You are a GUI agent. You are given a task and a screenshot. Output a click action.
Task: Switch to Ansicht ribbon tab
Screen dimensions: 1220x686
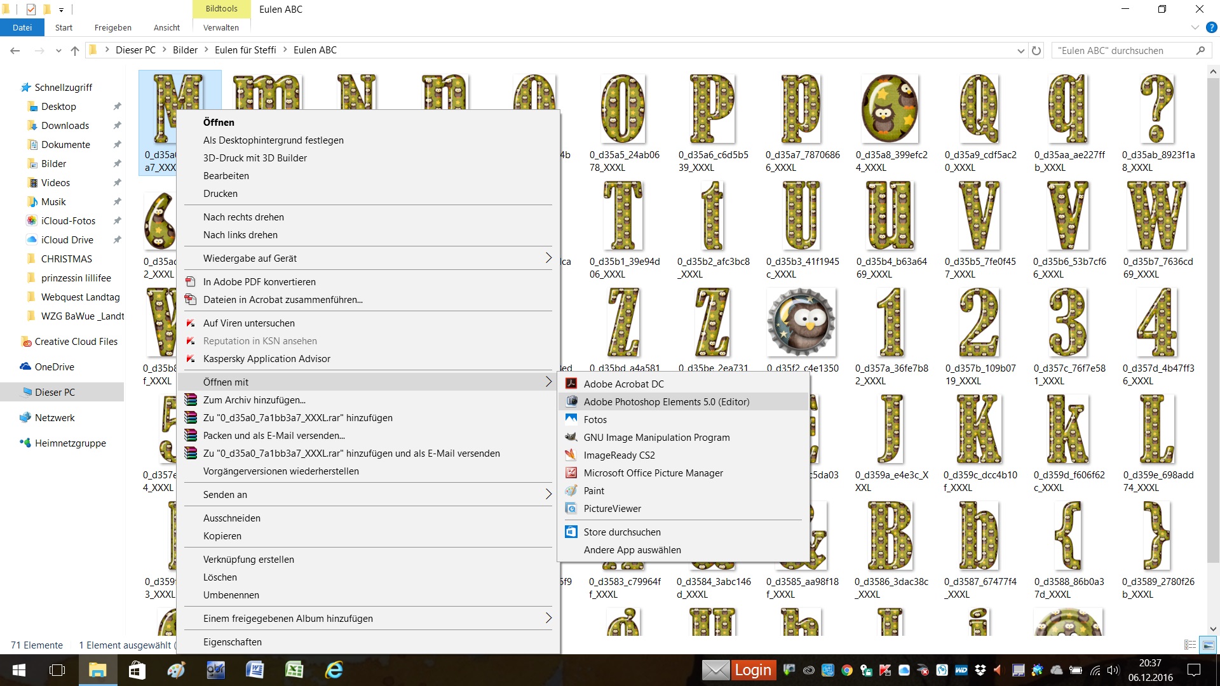(x=166, y=27)
